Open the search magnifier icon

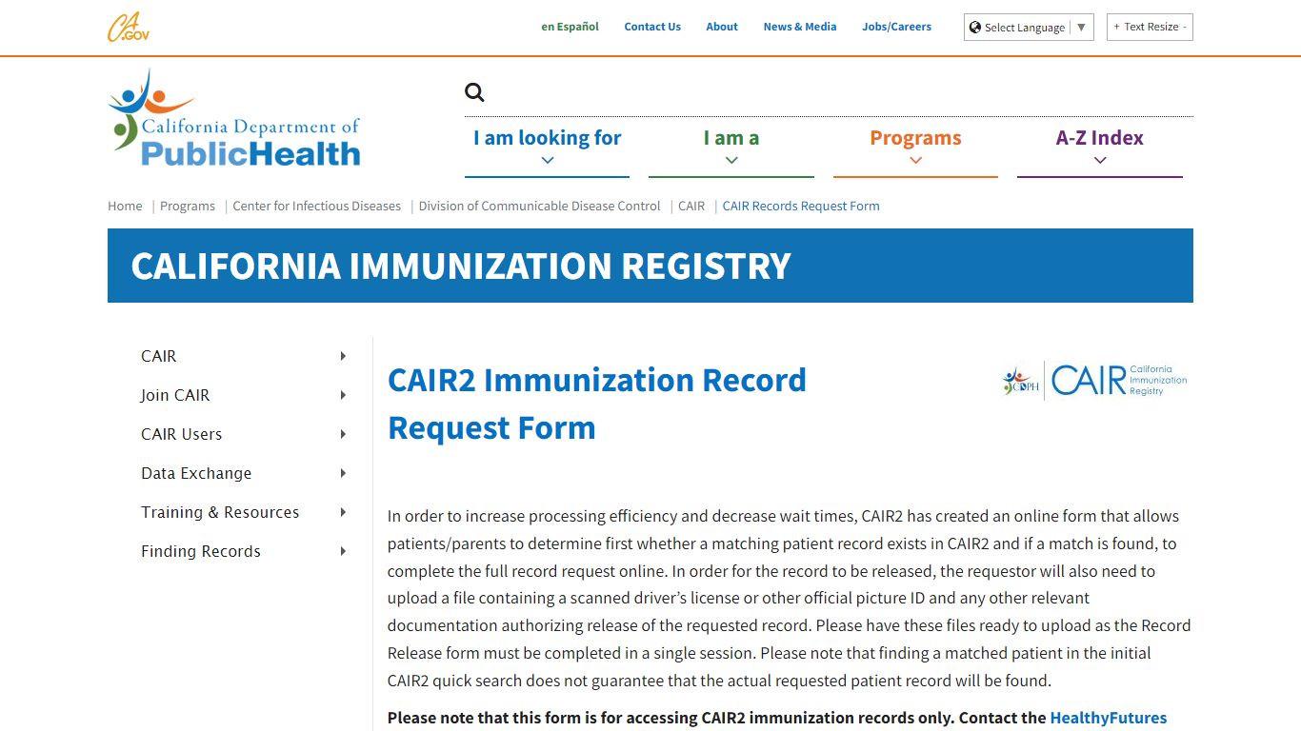(474, 92)
